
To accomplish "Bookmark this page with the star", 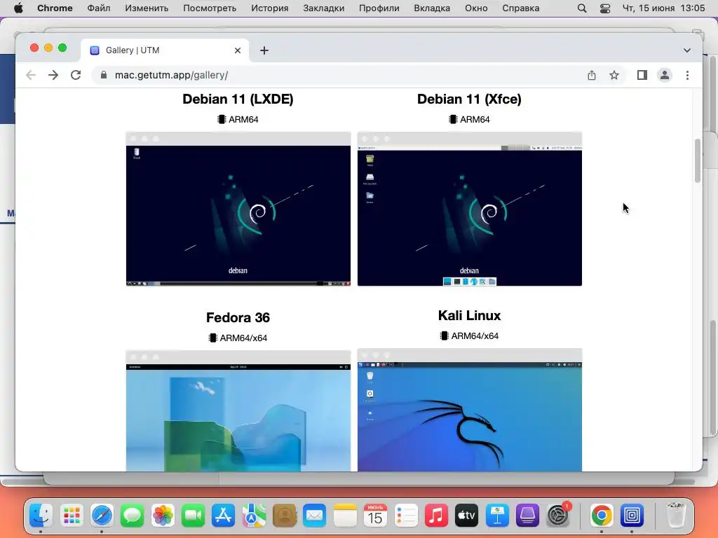I will pos(614,75).
